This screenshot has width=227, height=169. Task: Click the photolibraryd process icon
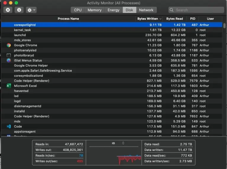point(9,55)
